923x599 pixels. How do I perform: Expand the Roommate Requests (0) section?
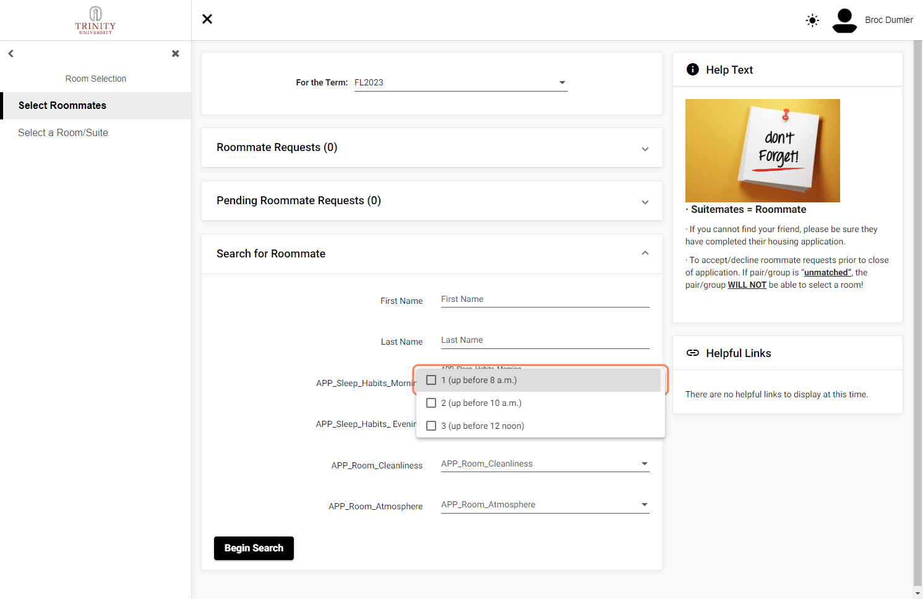pos(432,147)
